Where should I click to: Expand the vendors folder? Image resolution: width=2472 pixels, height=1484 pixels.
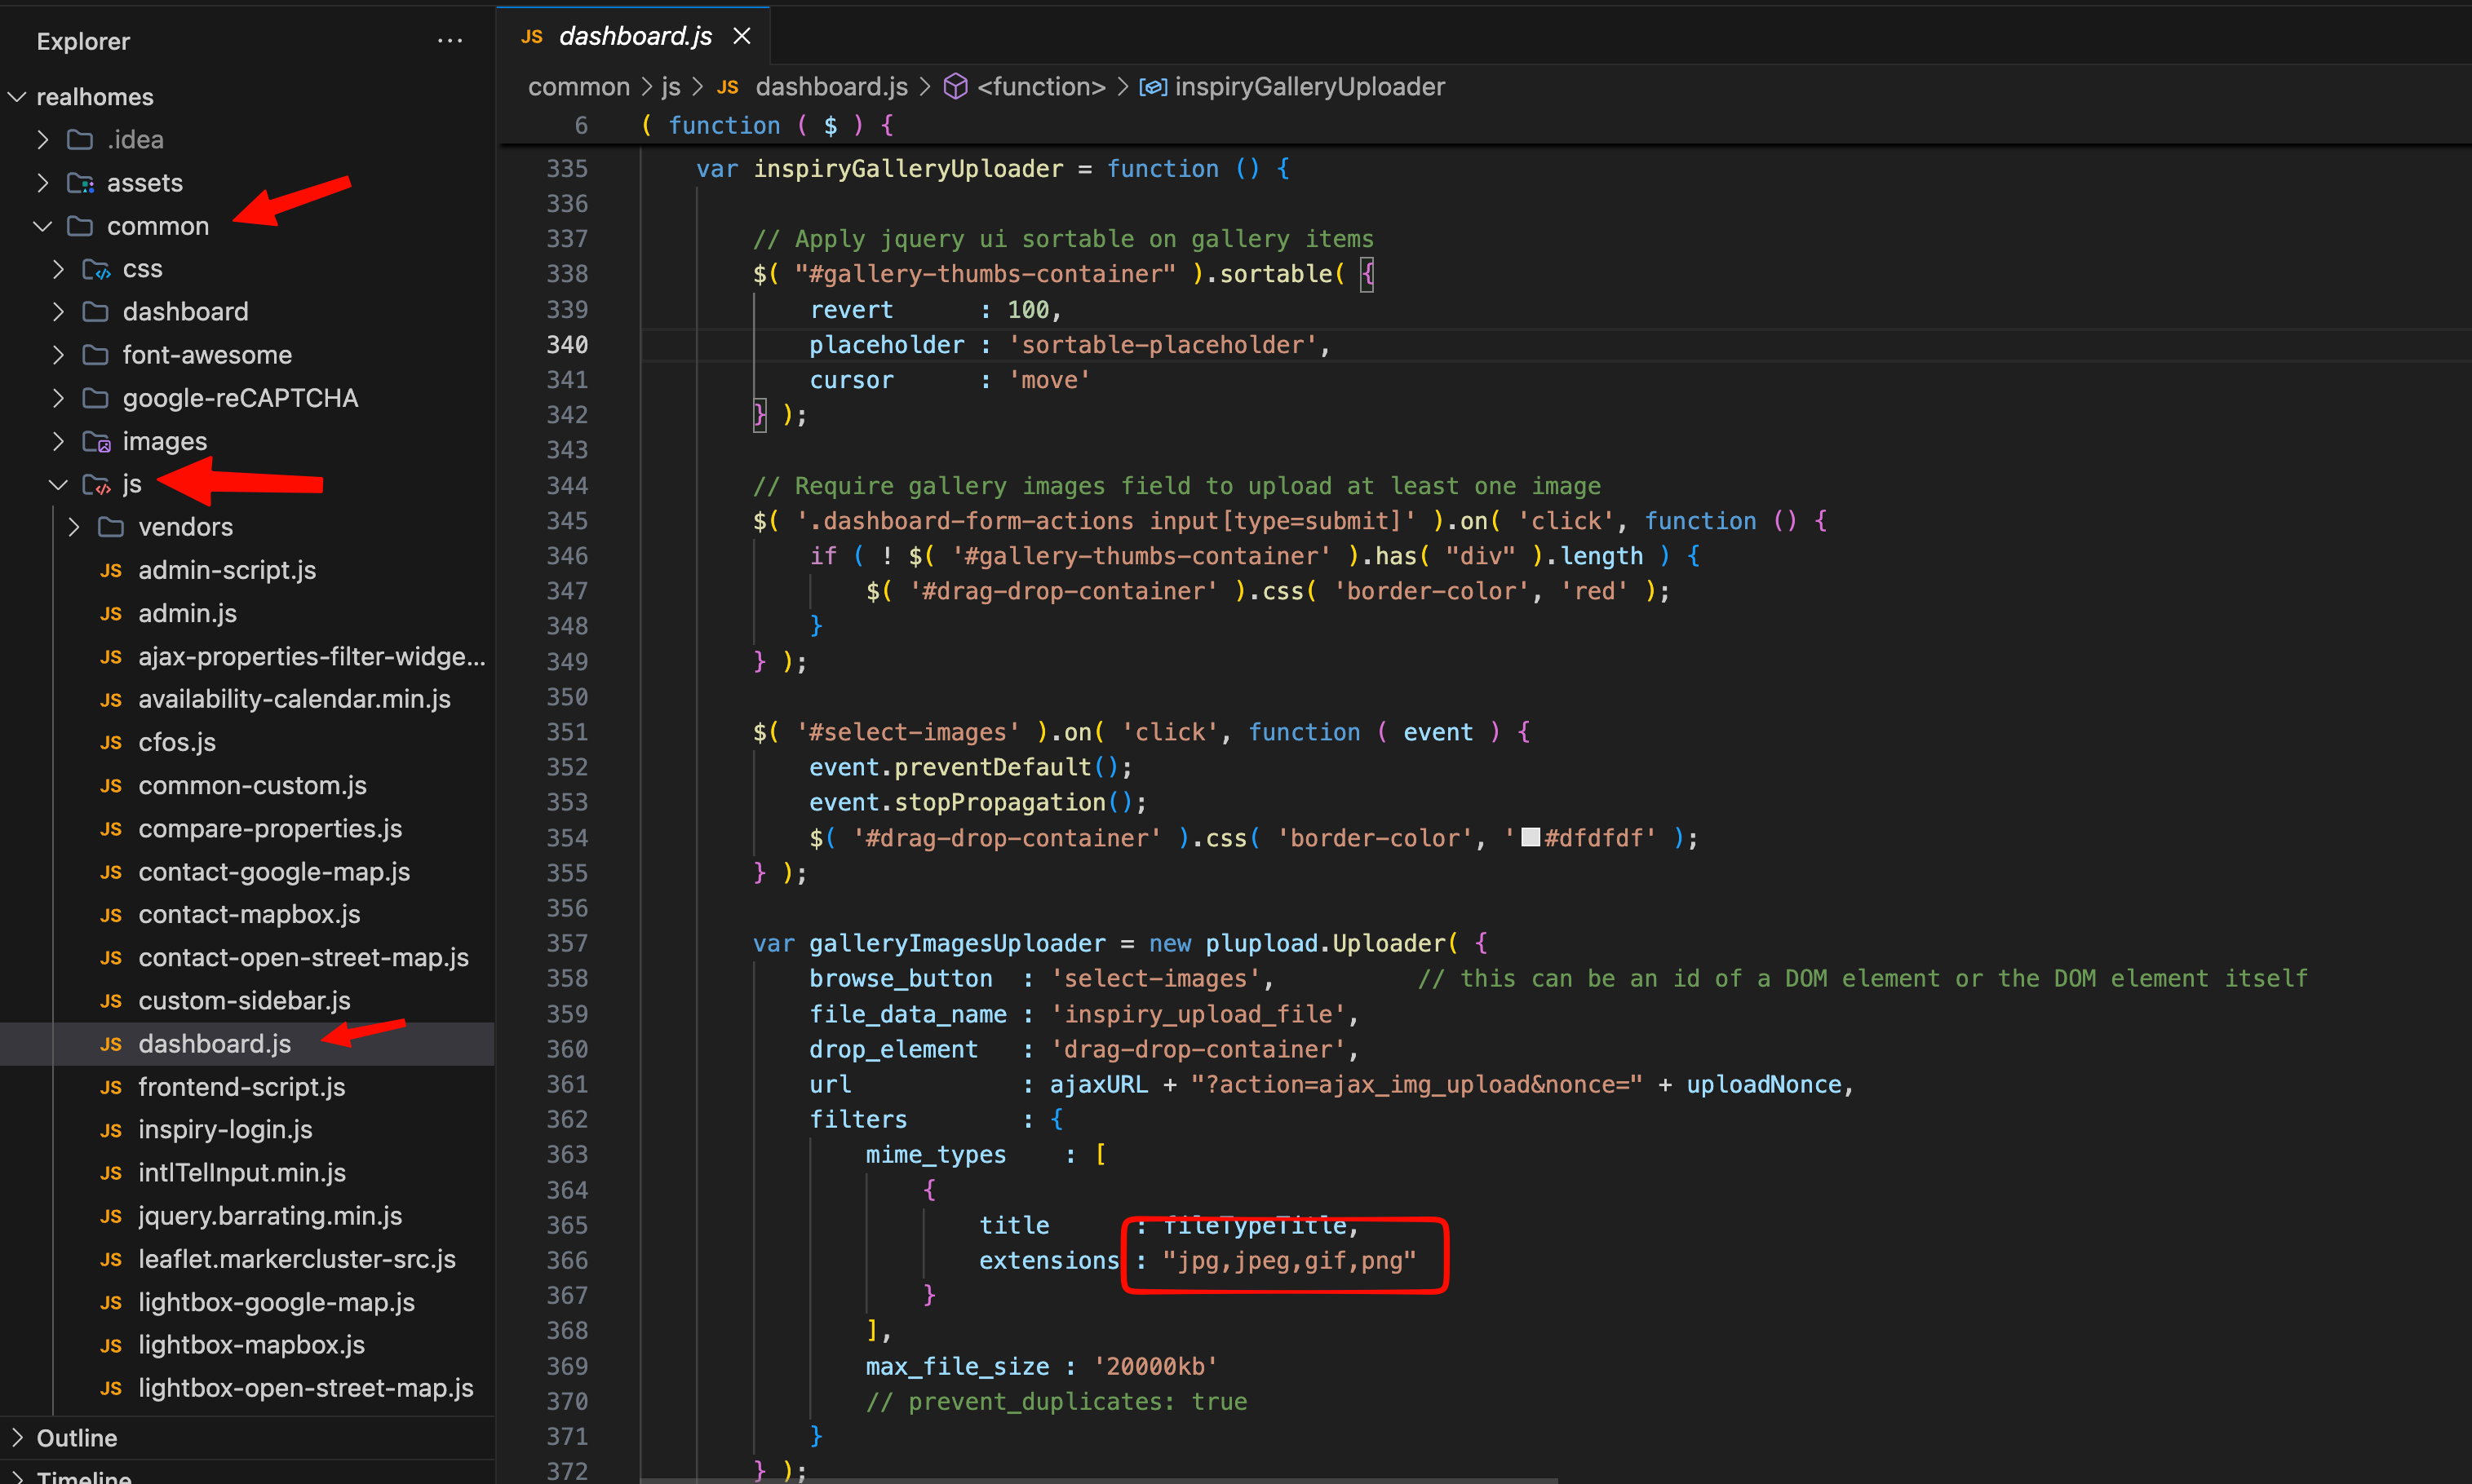click(74, 527)
